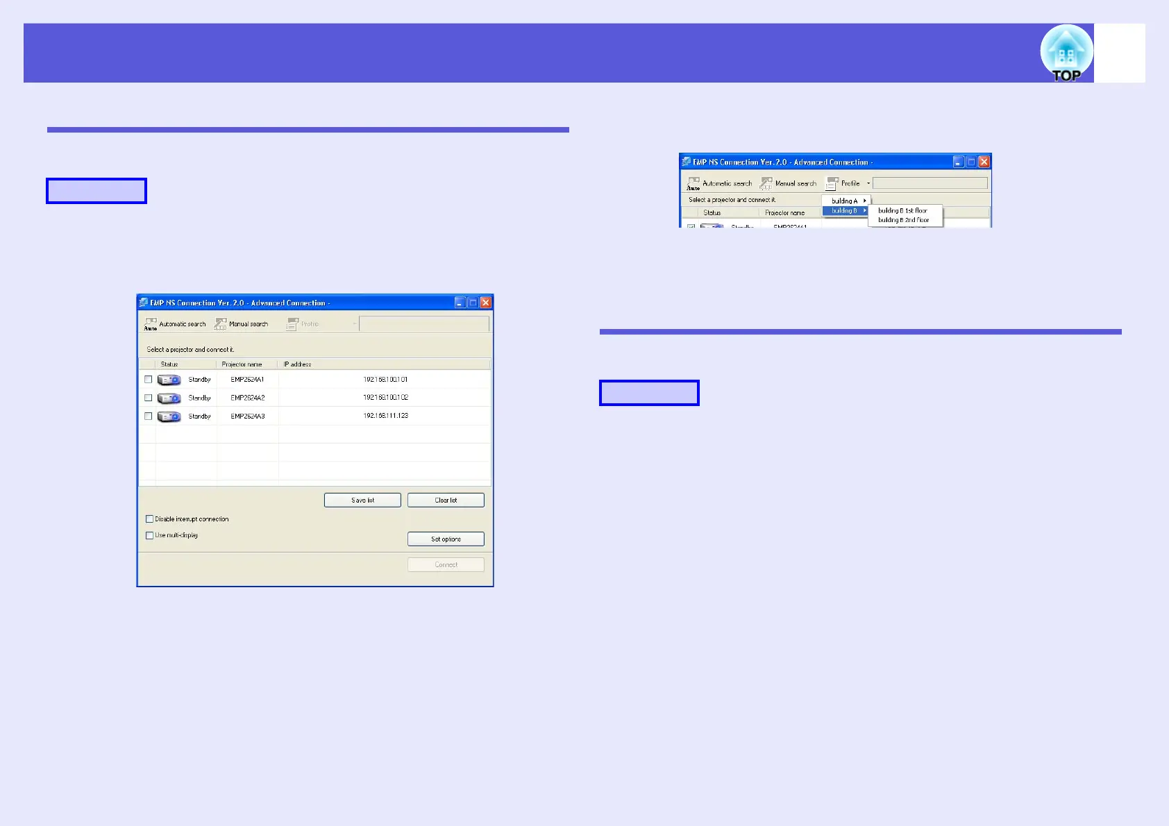Image resolution: width=1169 pixels, height=826 pixels.
Task: Close the building menu window
Action: [x=984, y=162]
